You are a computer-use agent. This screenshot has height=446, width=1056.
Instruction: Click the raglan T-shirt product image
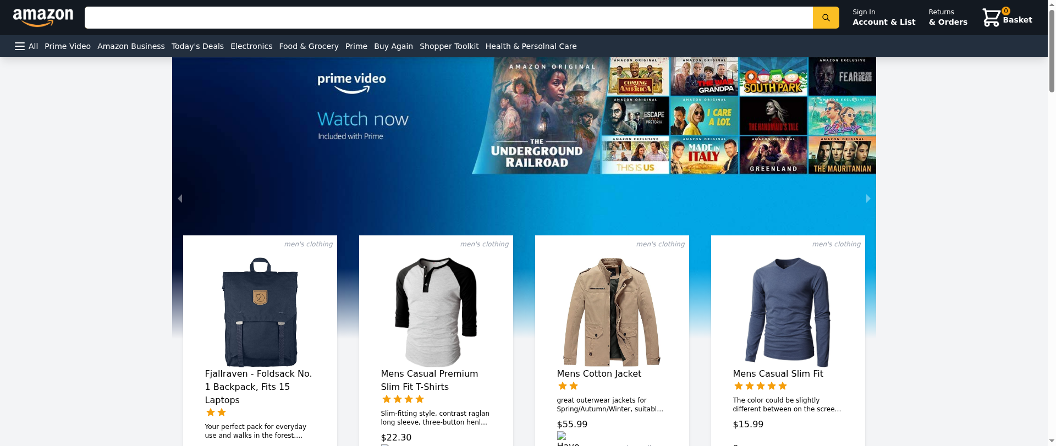tap(436, 312)
